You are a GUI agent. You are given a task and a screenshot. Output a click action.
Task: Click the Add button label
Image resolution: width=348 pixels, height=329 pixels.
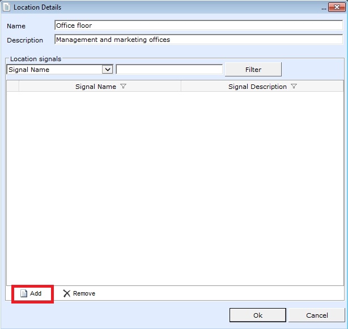click(36, 293)
